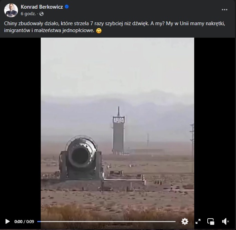236x230 pixels.
Task: Expand the video to fullscreen
Action: (198, 221)
